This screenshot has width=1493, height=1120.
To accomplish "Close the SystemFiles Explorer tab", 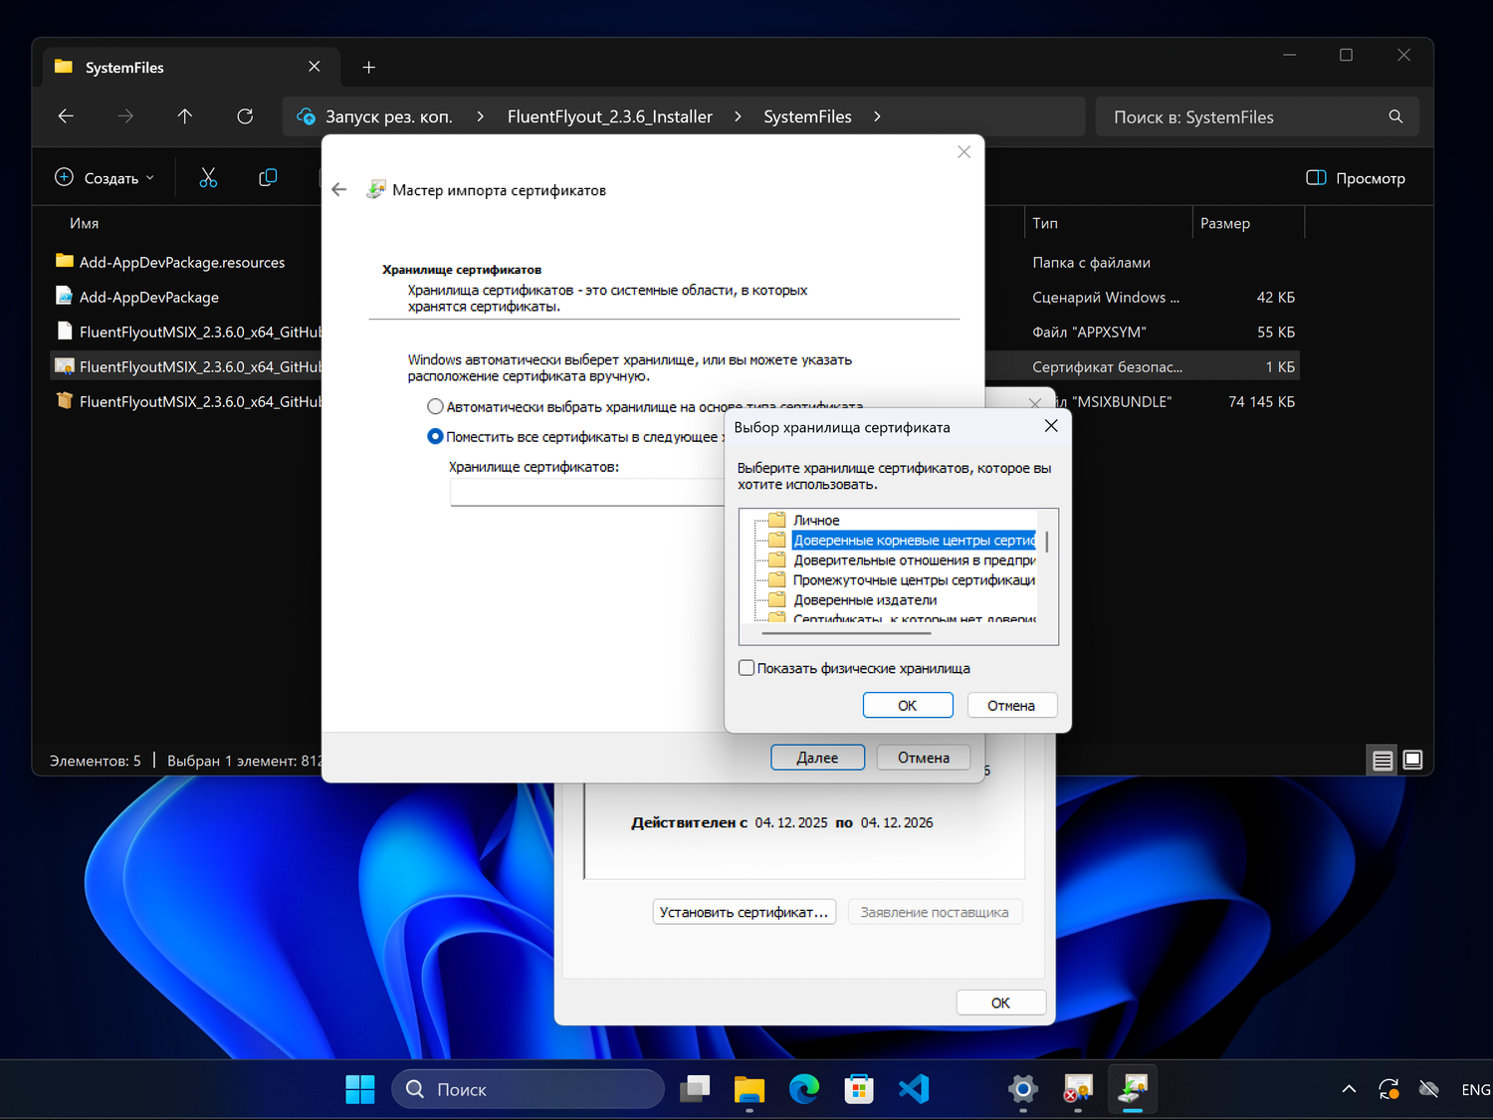I will (315, 66).
